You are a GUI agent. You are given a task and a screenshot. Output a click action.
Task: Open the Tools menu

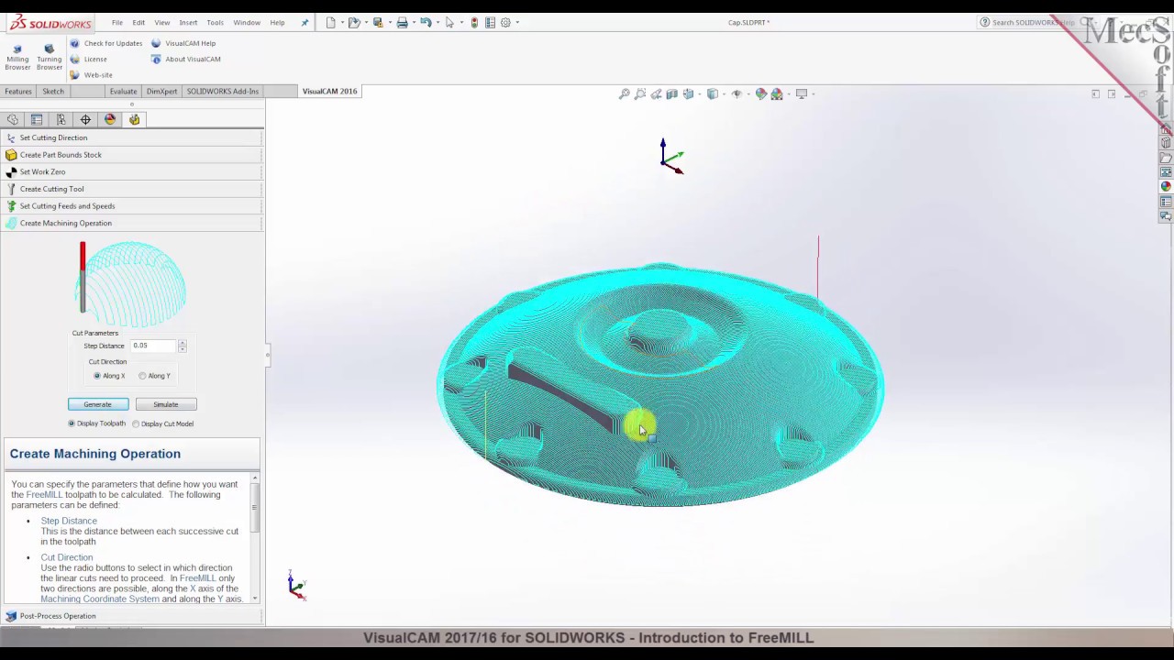click(x=215, y=22)
